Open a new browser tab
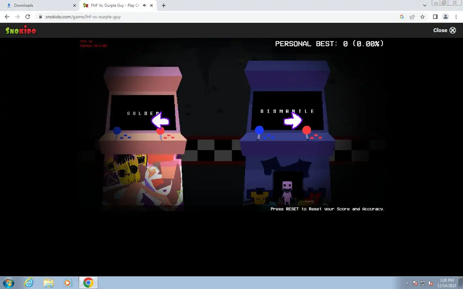This screenshot has height=289, width=463. [x=164, y=5]
